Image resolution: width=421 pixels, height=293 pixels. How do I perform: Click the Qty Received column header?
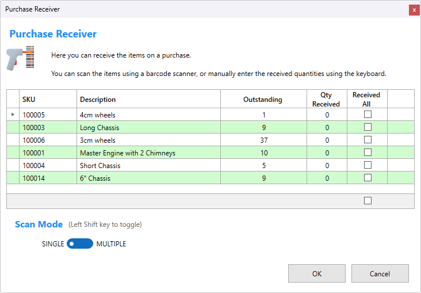[x=326, y=99]
